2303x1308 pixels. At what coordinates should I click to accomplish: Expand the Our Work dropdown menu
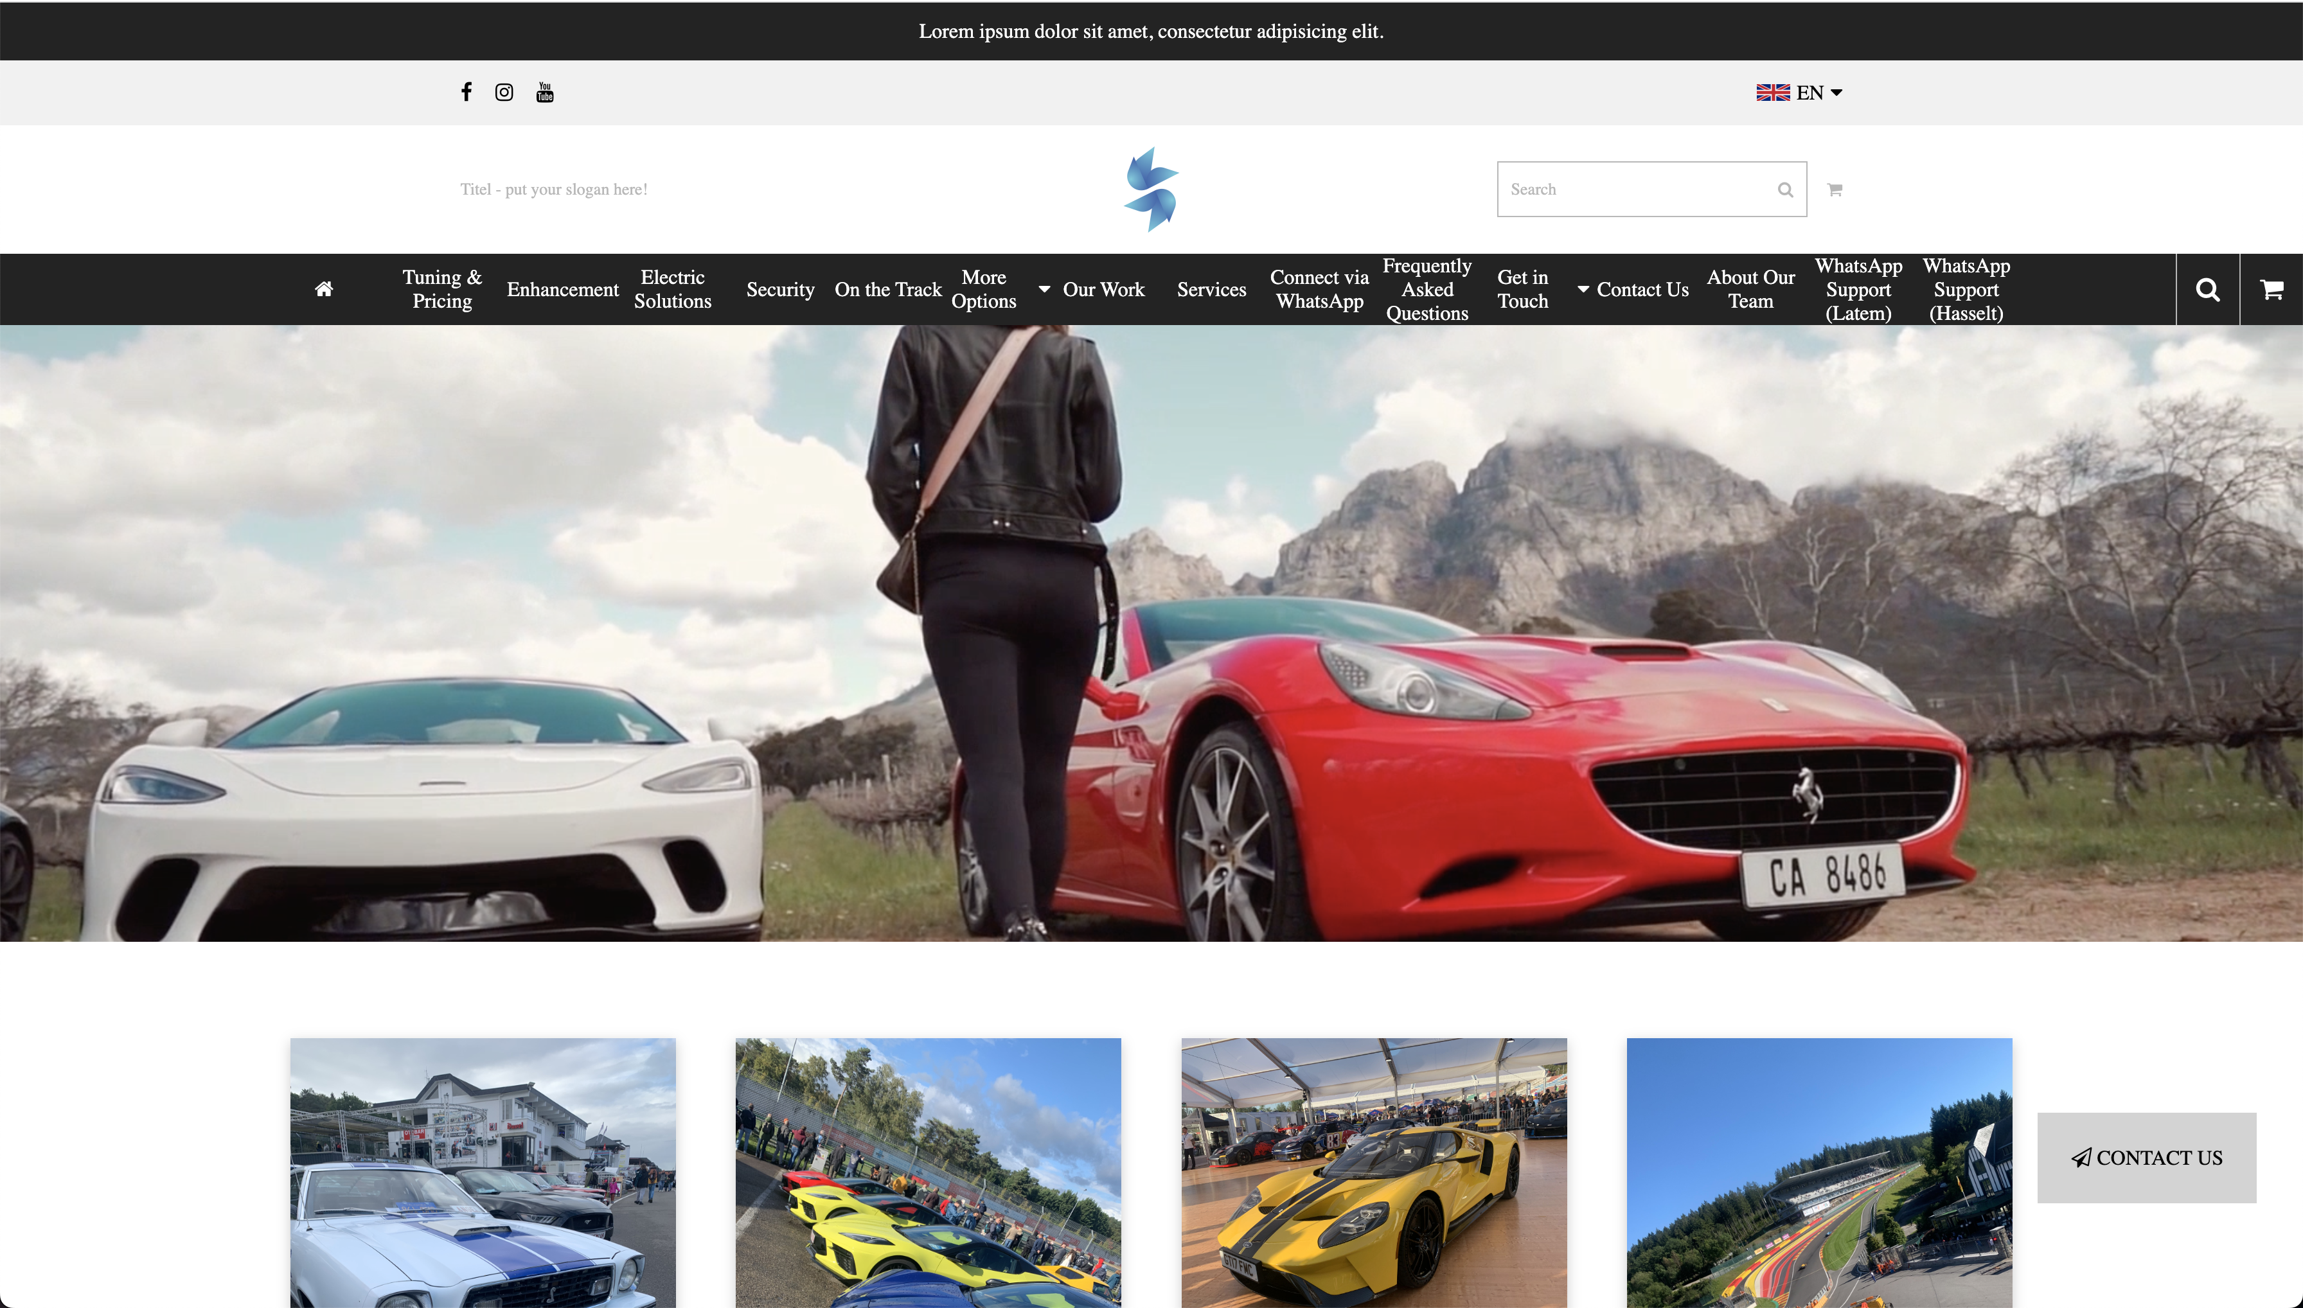1094,289
